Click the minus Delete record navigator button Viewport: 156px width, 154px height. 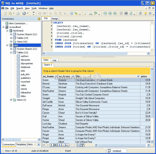click(x=63, y=145)
